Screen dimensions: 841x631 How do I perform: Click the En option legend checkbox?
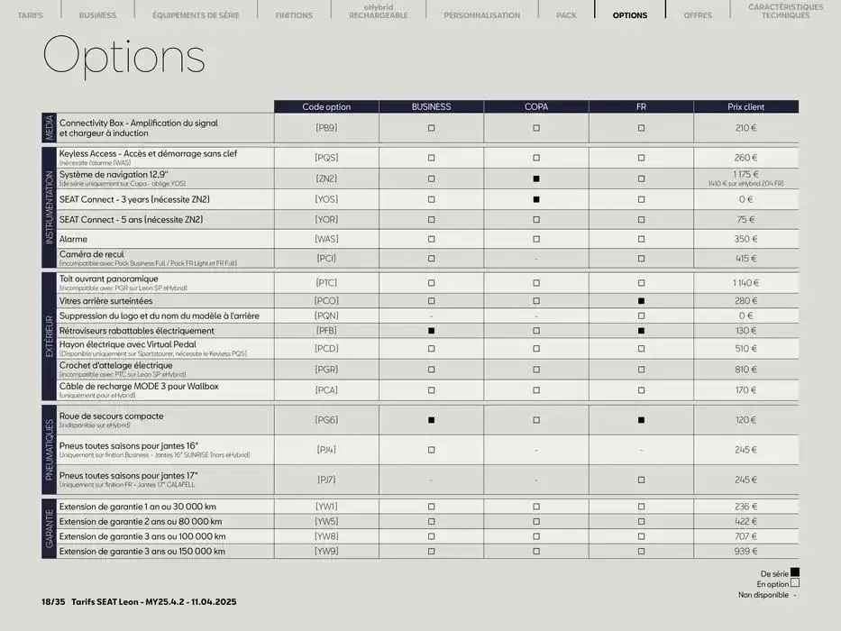793,583
